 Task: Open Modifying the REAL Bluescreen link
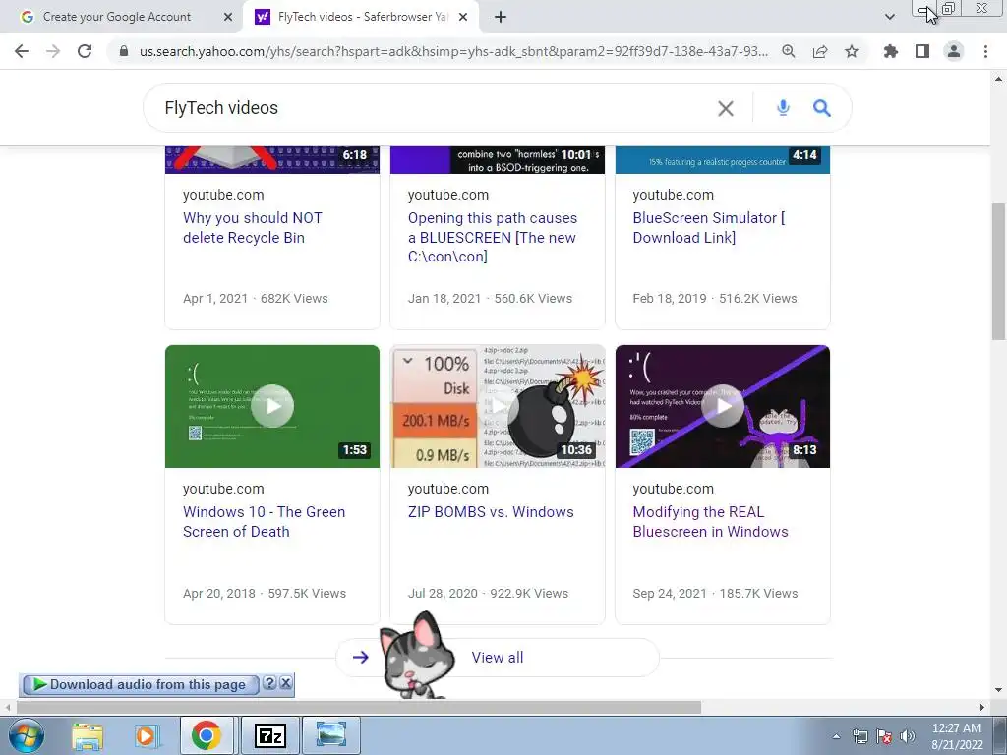point(710,522)
